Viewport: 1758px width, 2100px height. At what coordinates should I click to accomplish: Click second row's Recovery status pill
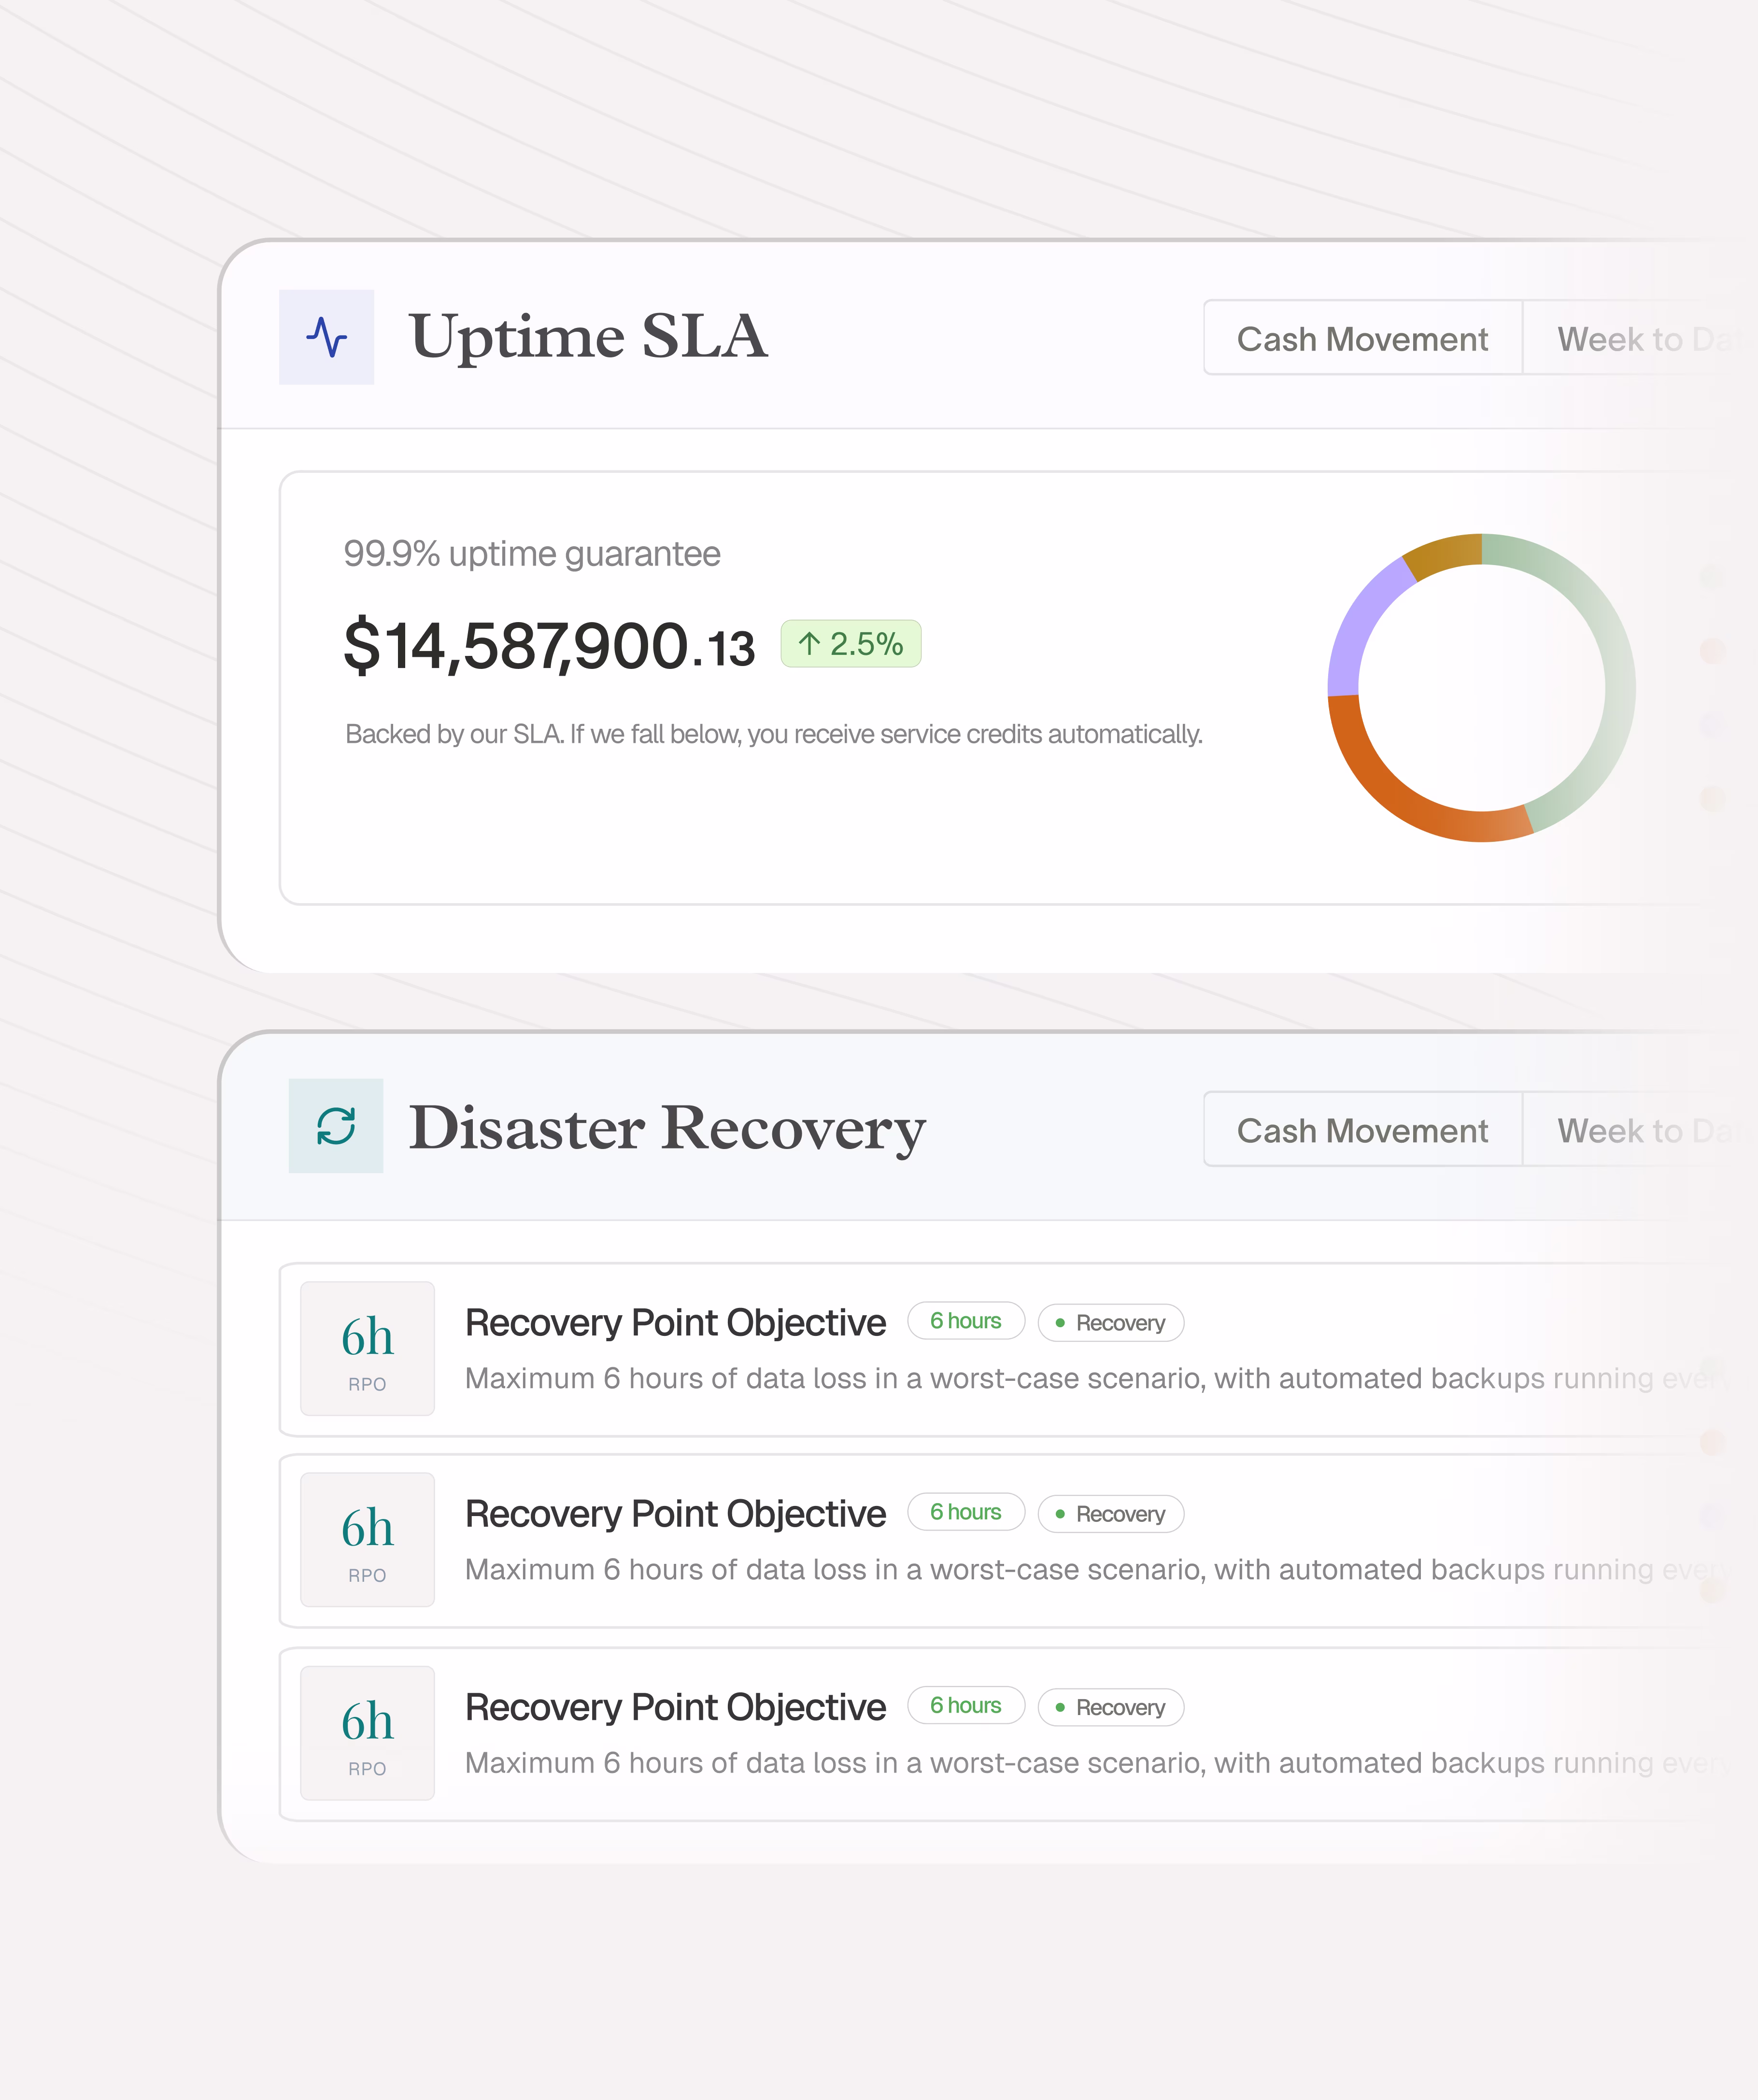click(x=1110, y=1514)
